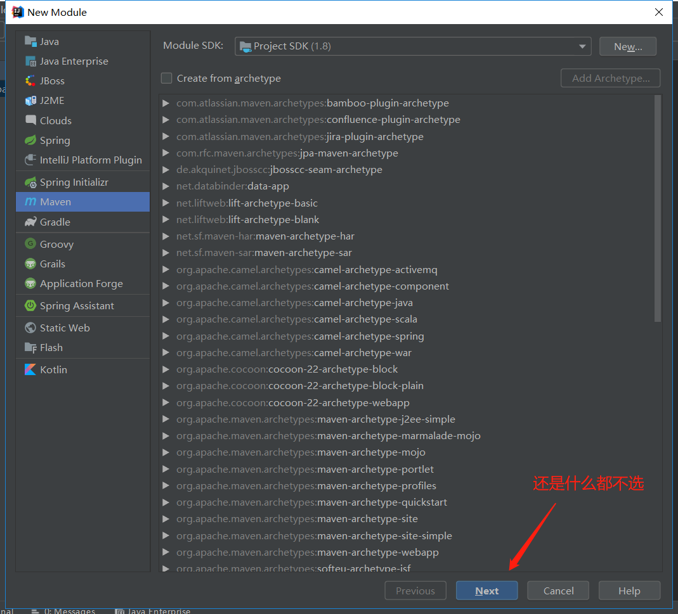Expand confluence-plugin-archetype entry
The height and width of the screenshot is (614, 678).
[x=166, y=120]
